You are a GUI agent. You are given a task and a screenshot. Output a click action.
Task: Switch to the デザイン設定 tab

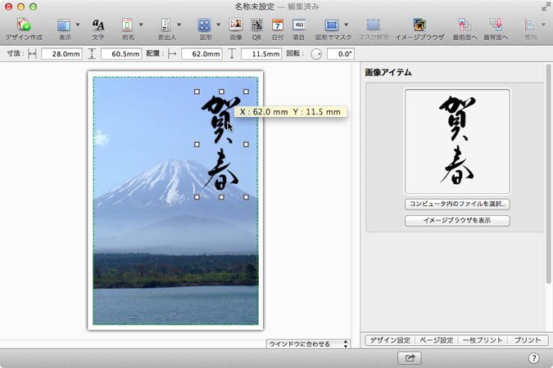(388, 339)
